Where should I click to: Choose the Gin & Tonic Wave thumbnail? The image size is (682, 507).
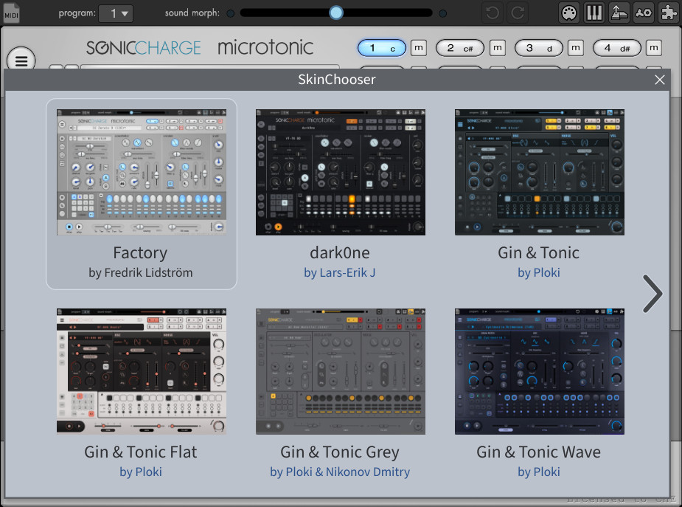coord(540,371)
